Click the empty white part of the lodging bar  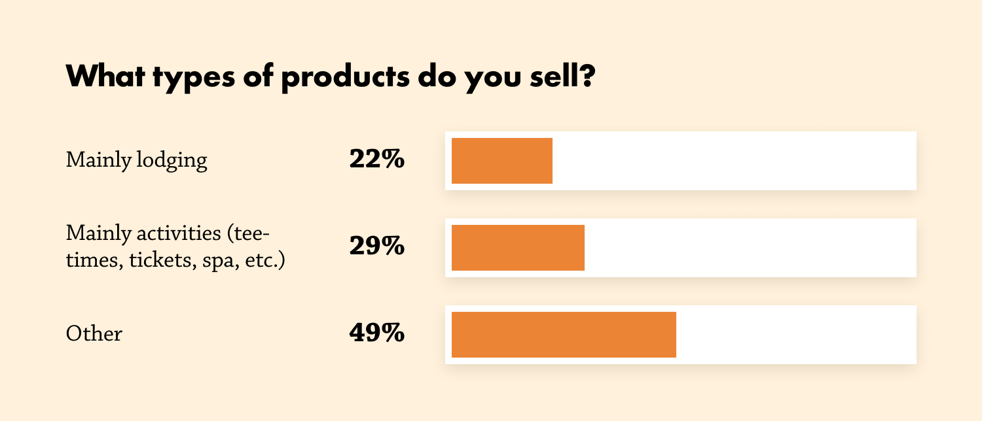[x=733, y=161]
